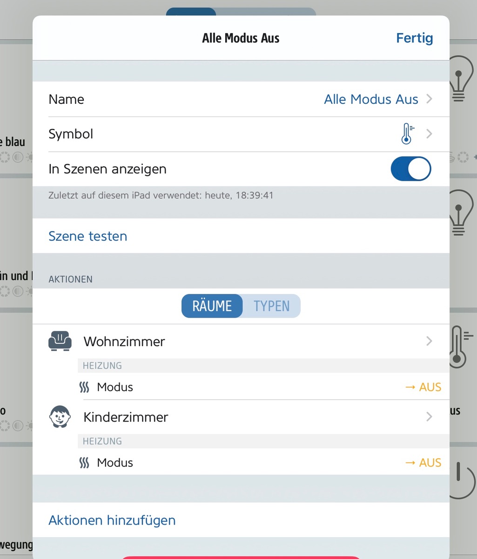The height and width of the screenshot is (559, 477).
Task: Expand the Kinderzimmer room chevron
Action: click(429, 416)
